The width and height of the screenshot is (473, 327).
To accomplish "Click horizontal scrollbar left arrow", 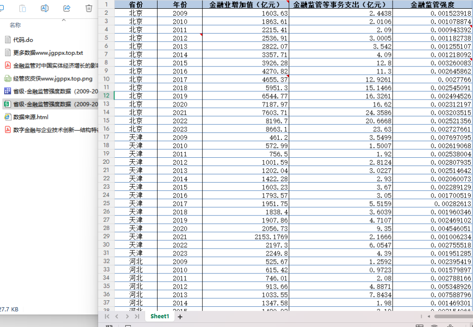I will click(x=429, y=316).
